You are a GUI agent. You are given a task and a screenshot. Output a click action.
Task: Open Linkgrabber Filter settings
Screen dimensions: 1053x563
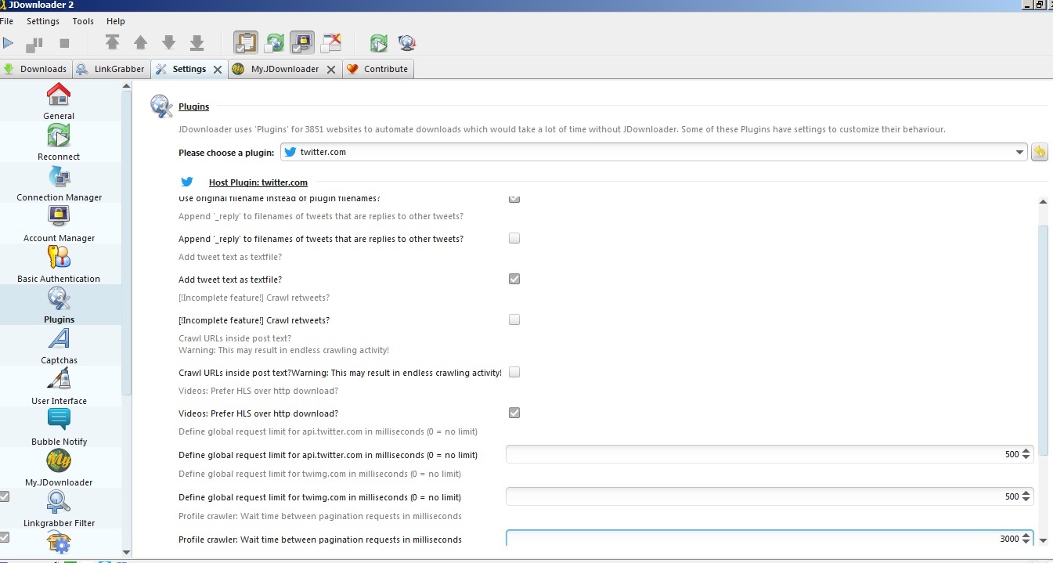point(60,509)
